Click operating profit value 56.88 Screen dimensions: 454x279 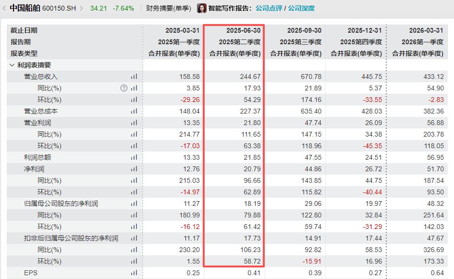[435, 123]
